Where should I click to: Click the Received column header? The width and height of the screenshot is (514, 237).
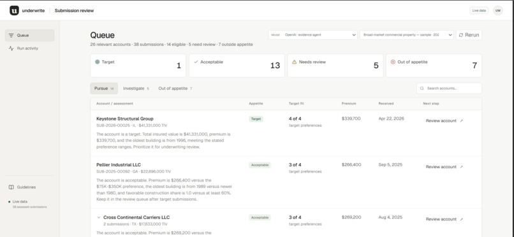386,103
